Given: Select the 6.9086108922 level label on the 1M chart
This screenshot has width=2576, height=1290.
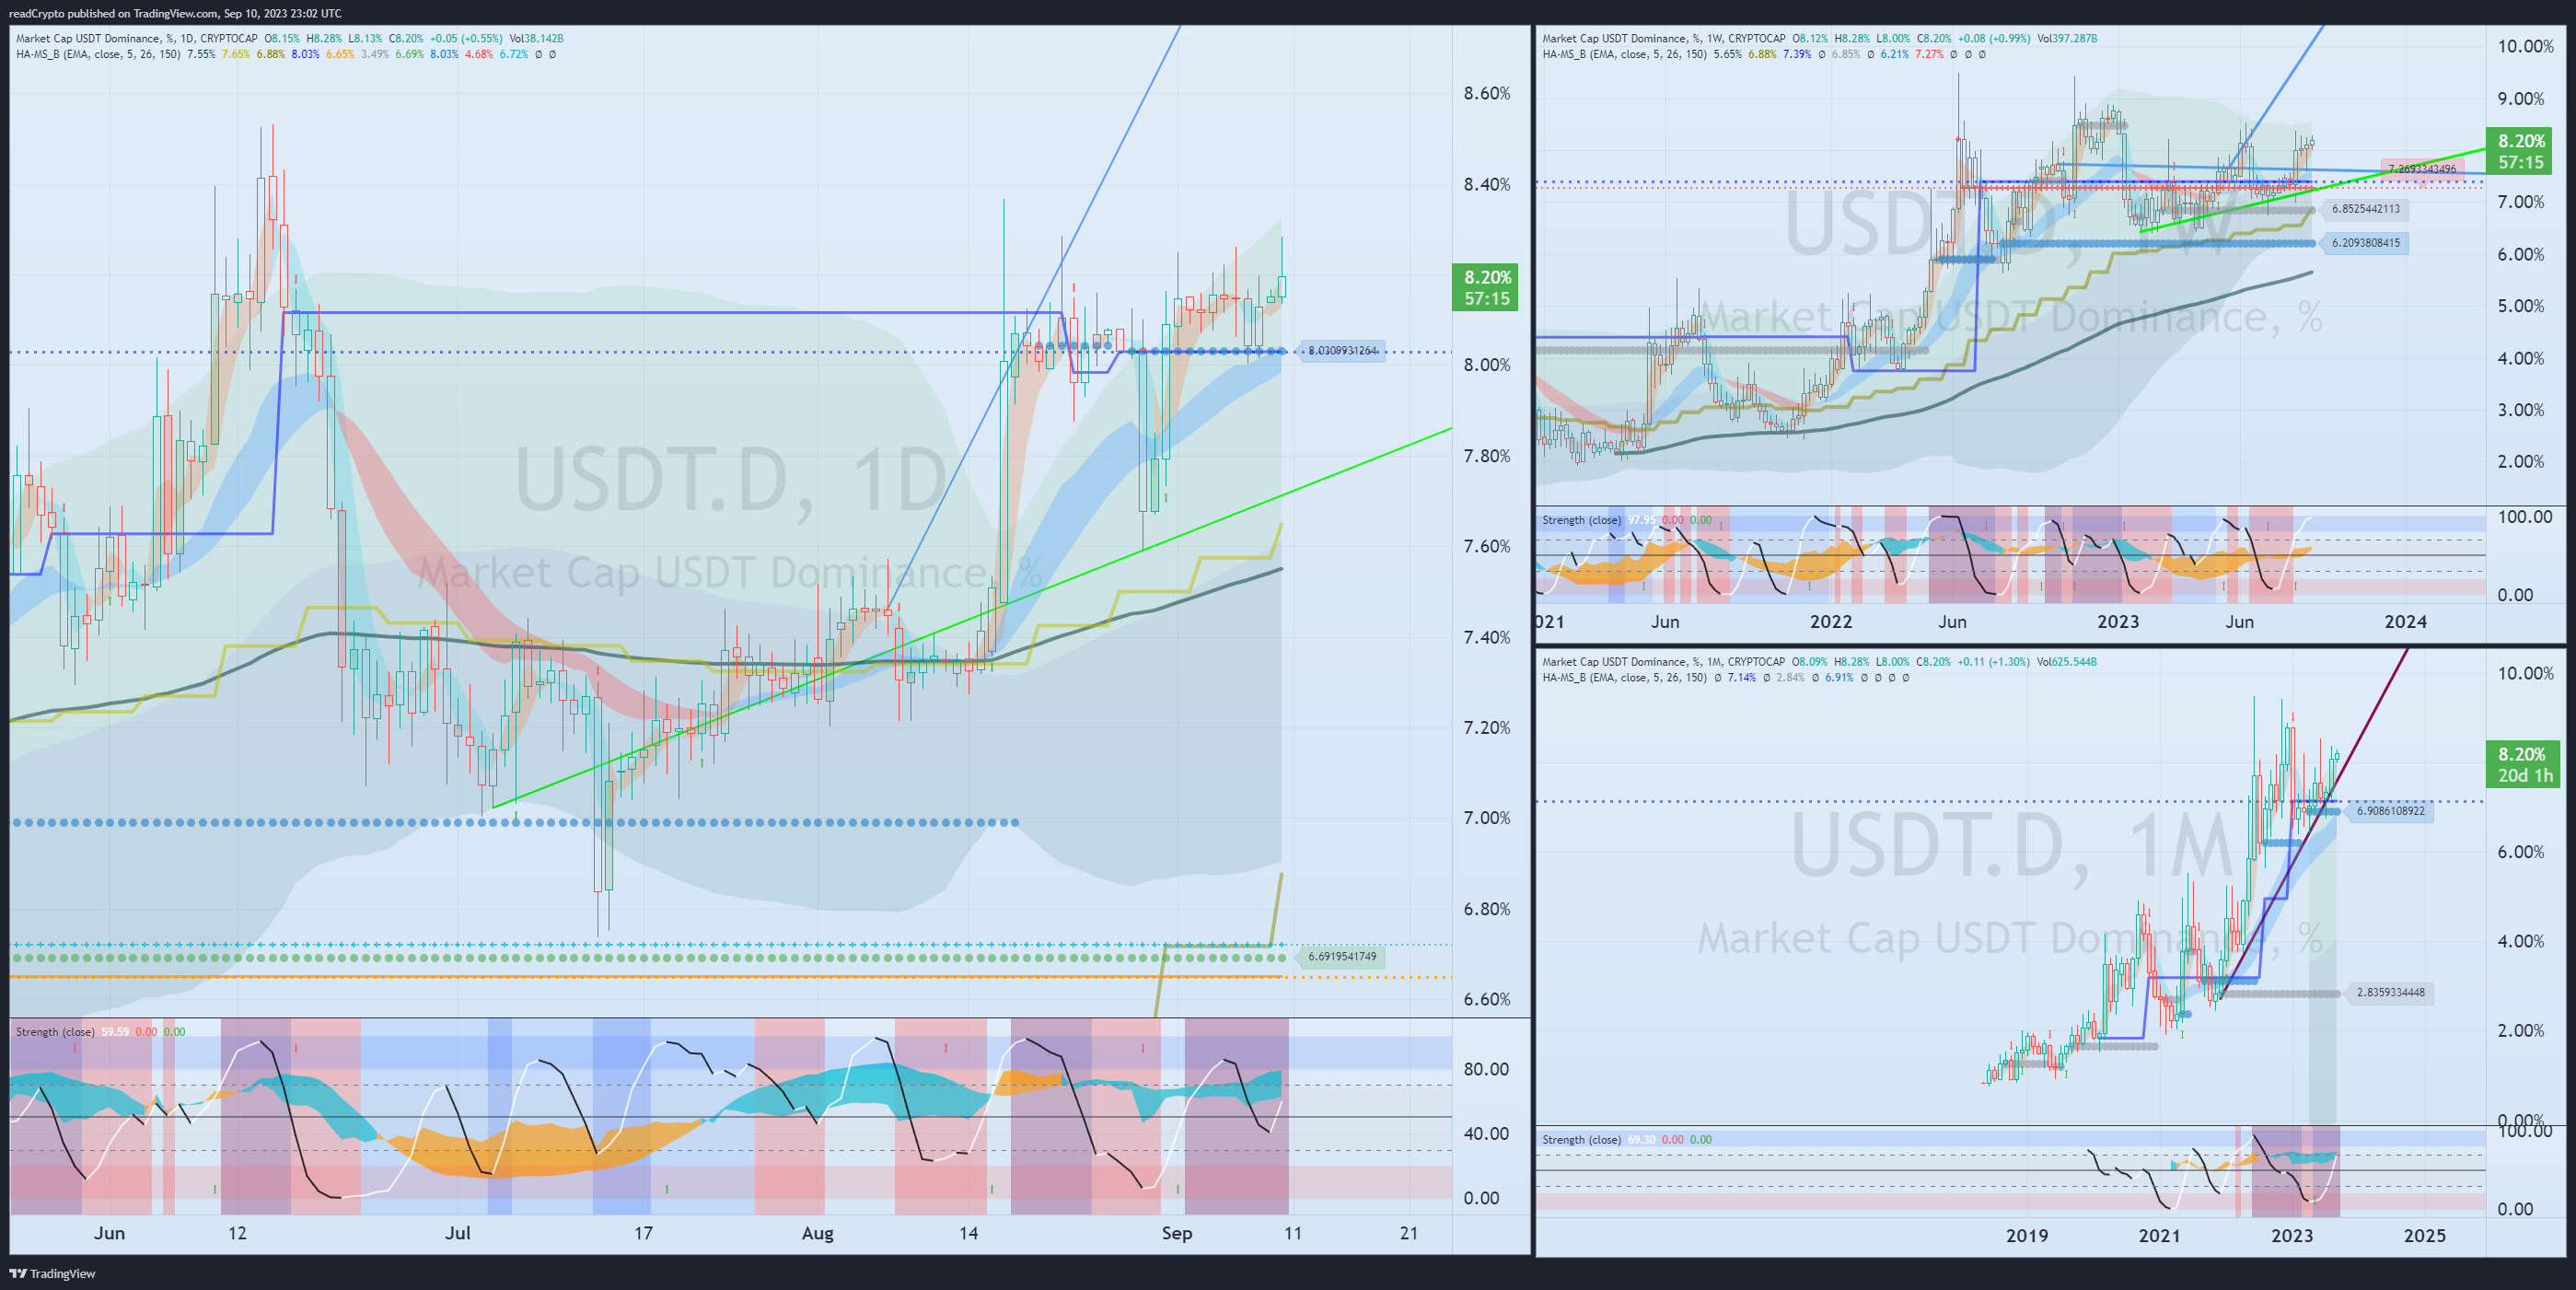Looking at the screenshot, I should tap(2390, 811).
